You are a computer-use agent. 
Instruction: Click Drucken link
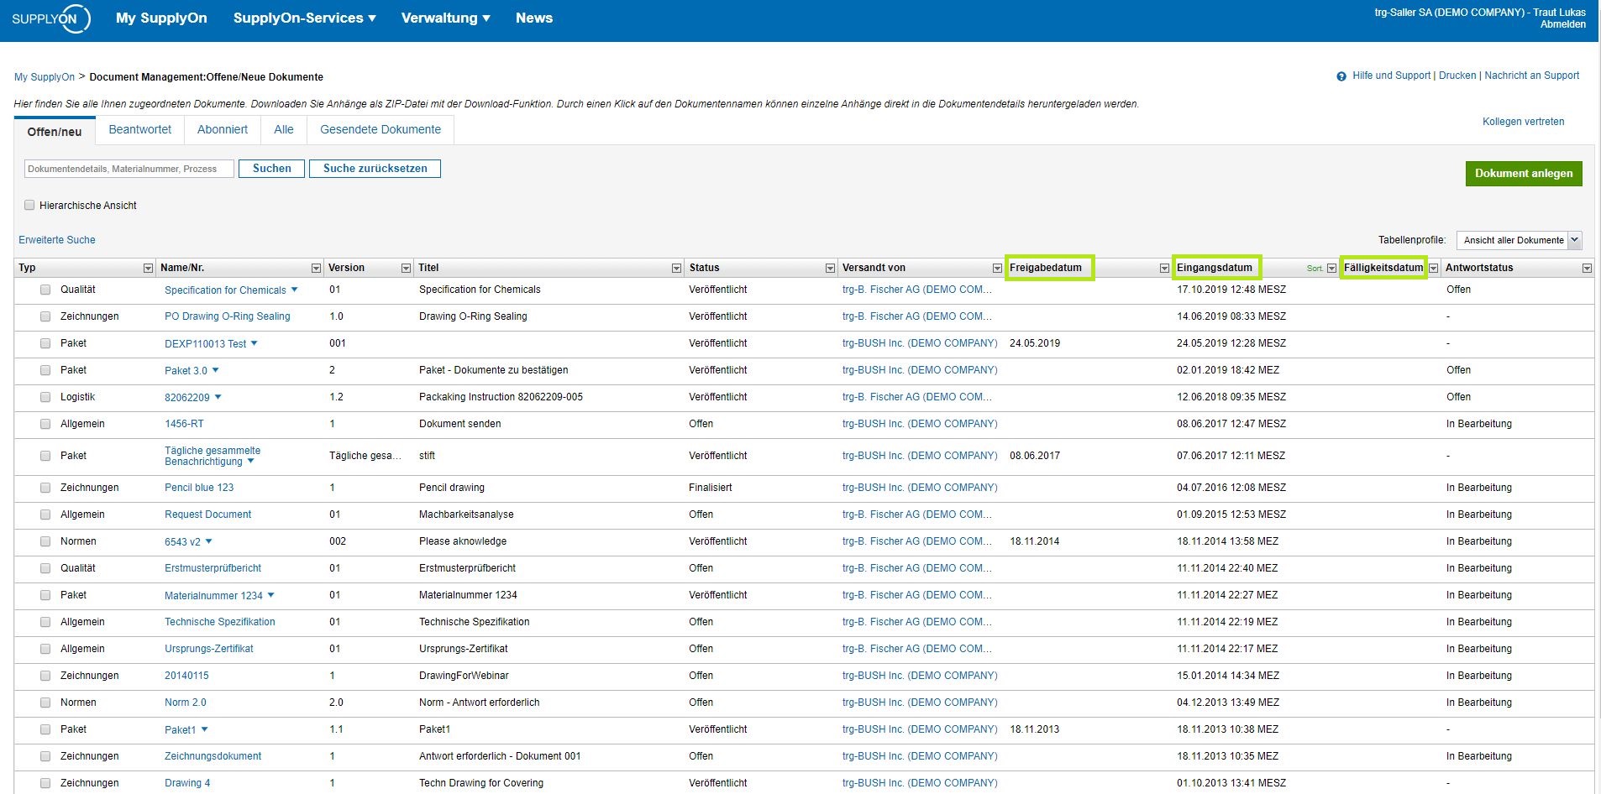(x=1457, y=76)
